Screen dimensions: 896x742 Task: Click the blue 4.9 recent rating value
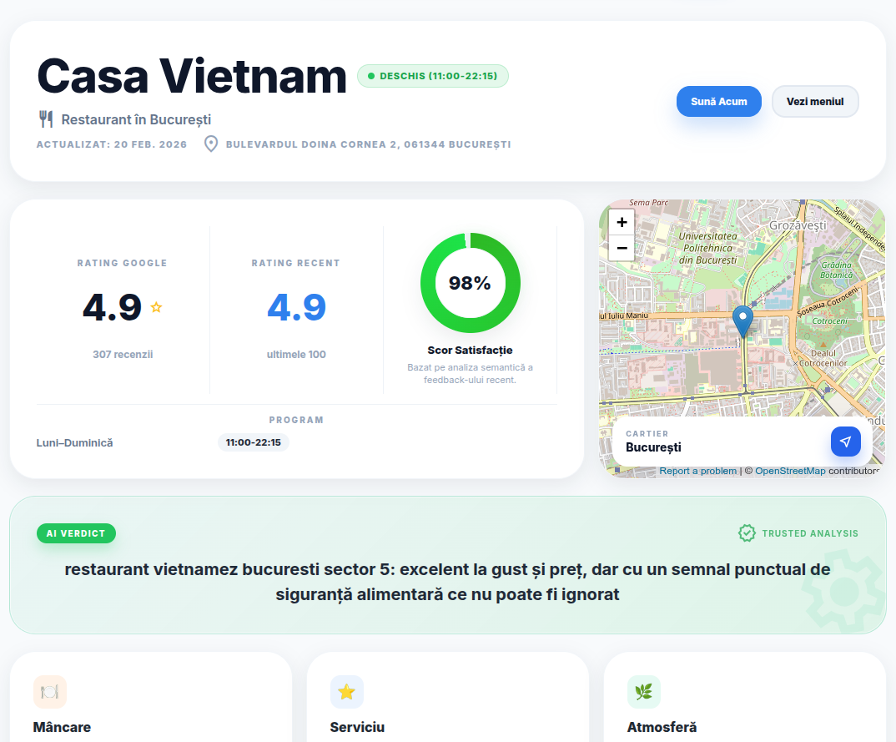point(296,307)
